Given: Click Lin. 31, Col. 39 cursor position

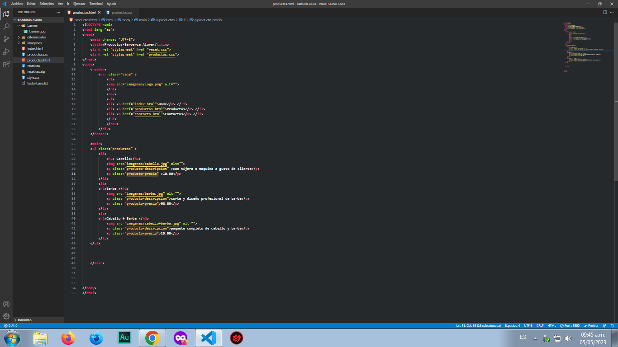Looking at the screenshot, I should click(478, 325).
